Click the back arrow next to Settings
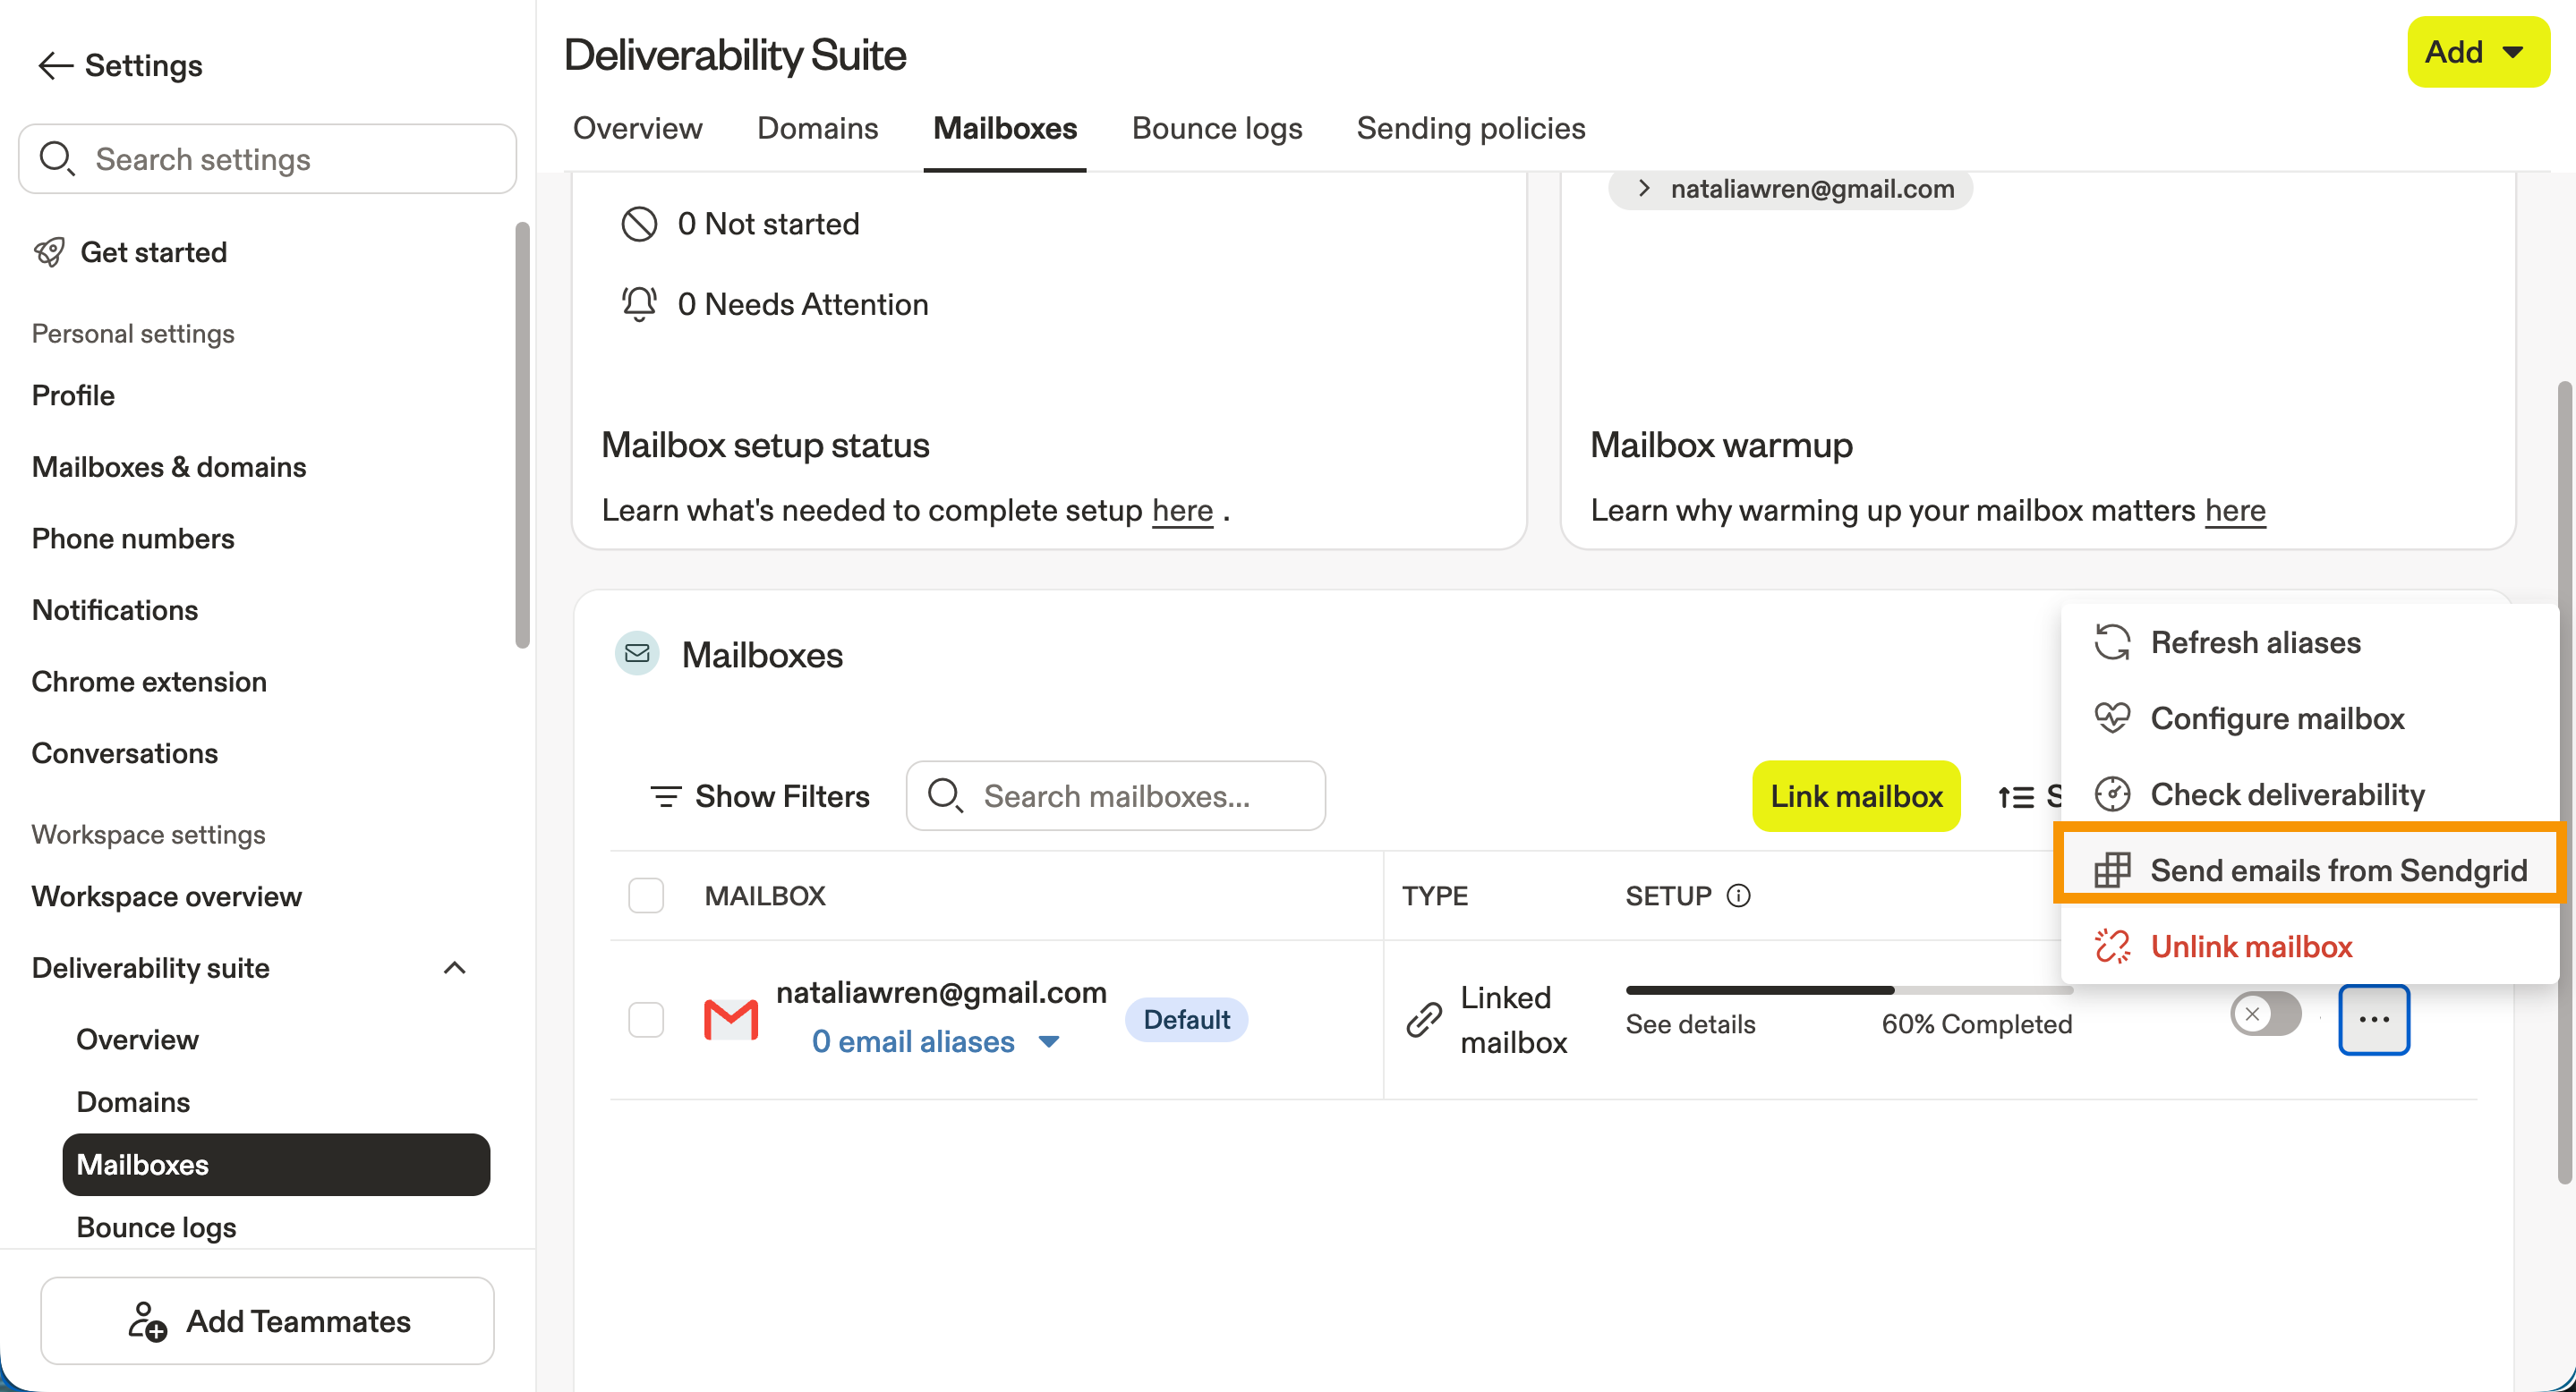 55,66
